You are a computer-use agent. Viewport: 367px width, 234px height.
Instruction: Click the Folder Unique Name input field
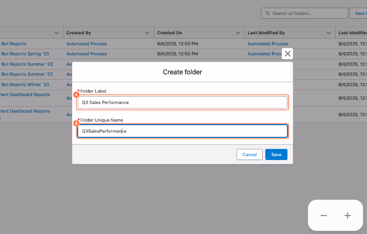183,131
